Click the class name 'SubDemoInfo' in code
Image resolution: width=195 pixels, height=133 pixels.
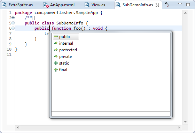coord(70,23)
